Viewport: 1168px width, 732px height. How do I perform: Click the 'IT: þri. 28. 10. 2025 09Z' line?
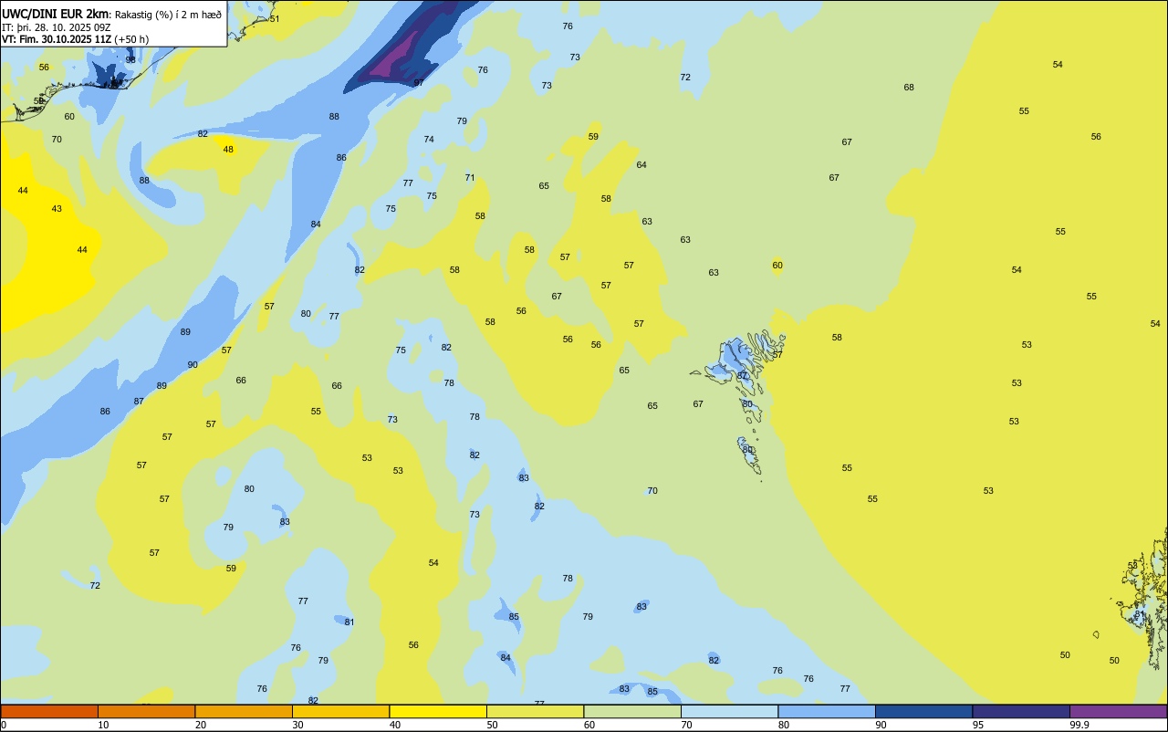click(x=57, y=27)
